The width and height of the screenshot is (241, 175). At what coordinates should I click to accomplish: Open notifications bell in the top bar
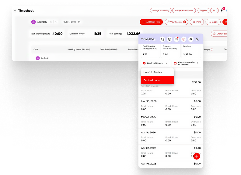click(x=222, y=10)
